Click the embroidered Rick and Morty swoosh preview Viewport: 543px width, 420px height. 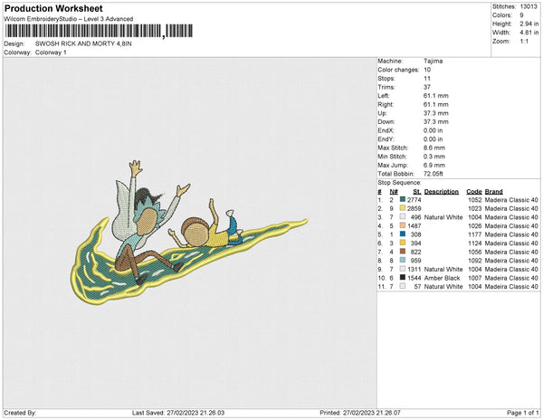(189, 233)
